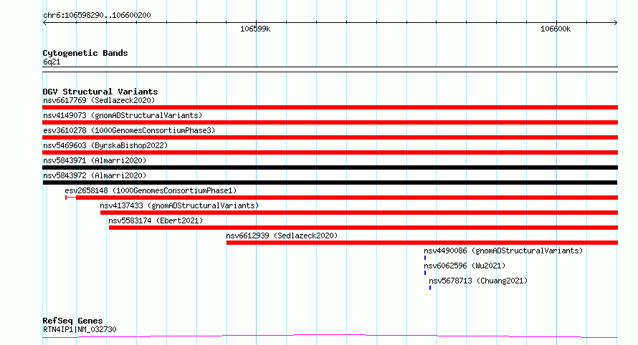The width and height of the screenshot is (638, 345).
Task: Click the nsv6612939 (Sedlazeck2020) label
Action: click(x=282, y=235)
